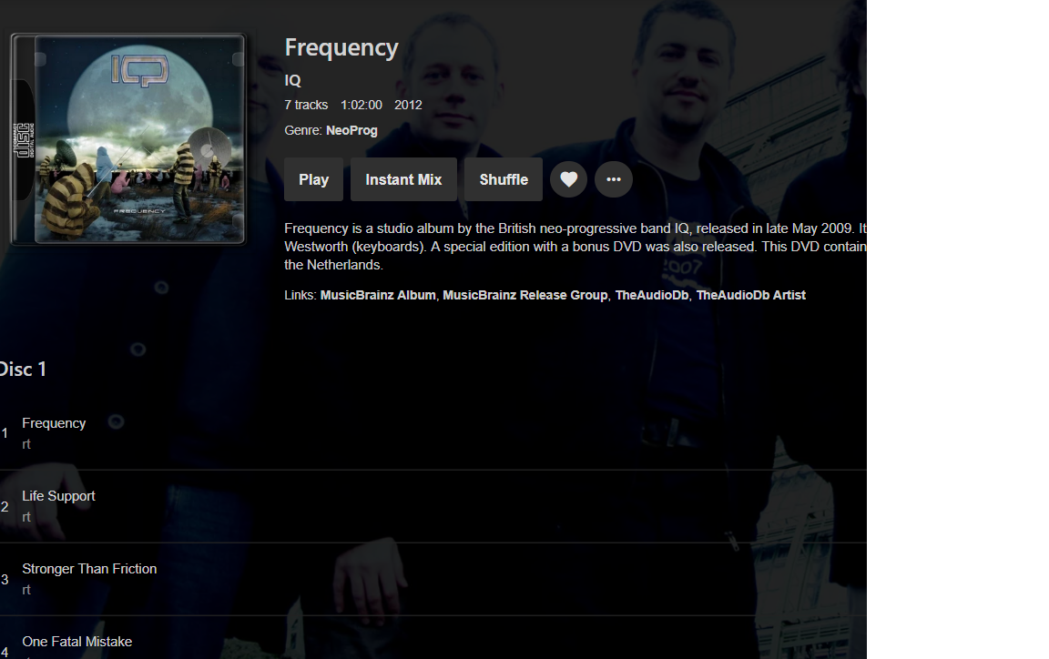Toggle the heart favorite icon
Viewport: 1049px width, 659px height.
[568, 179]
